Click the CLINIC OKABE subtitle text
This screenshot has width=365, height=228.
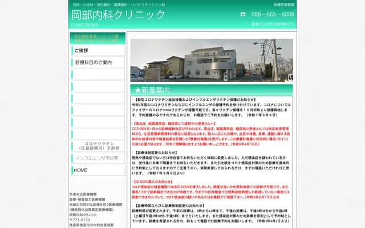[x=84, y=25]
